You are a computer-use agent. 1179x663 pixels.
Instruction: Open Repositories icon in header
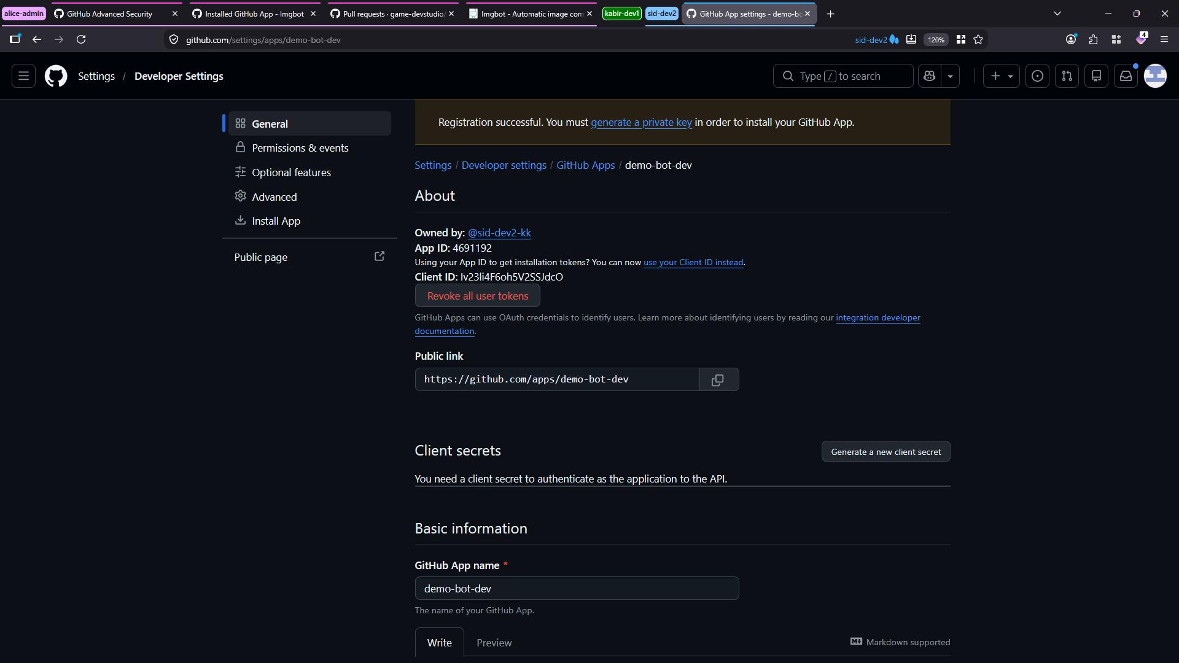click(x=1096, y=76)
